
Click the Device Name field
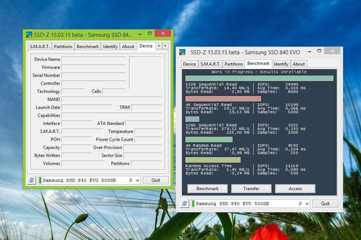[x=94, y=59]
